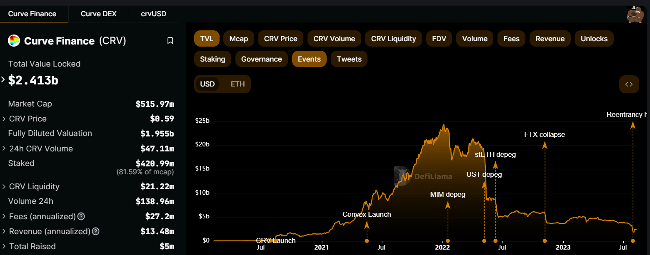Click the Fees value $27.2m
Image resolution: width=650 pixels, height=255 pixels.
(x=160, y=216)
